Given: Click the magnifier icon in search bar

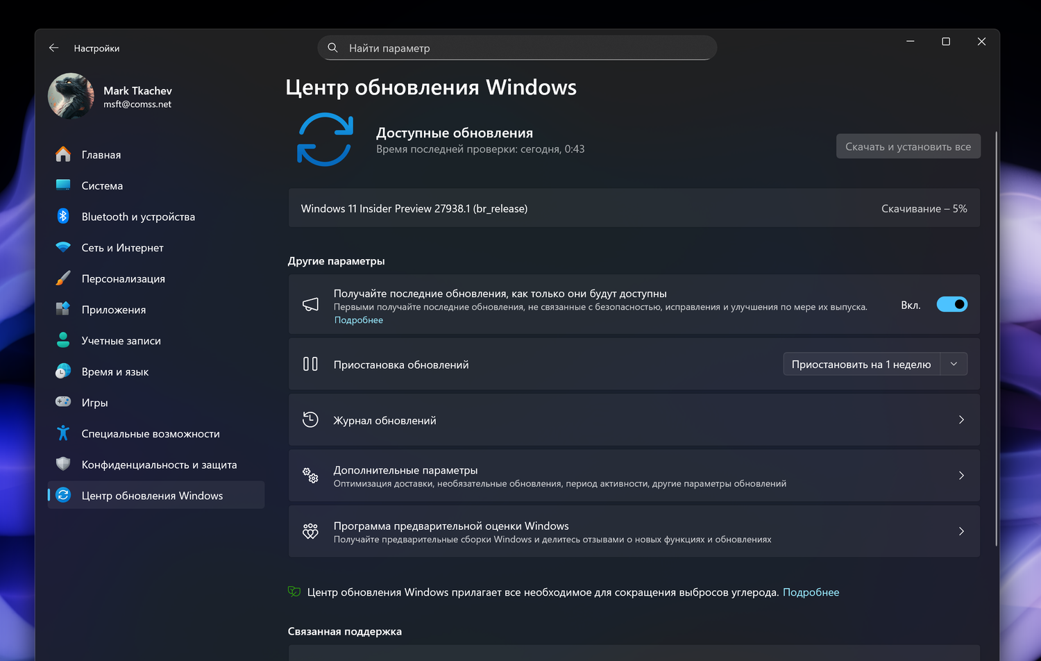Looking at the screenshot, I should point(332,47).
